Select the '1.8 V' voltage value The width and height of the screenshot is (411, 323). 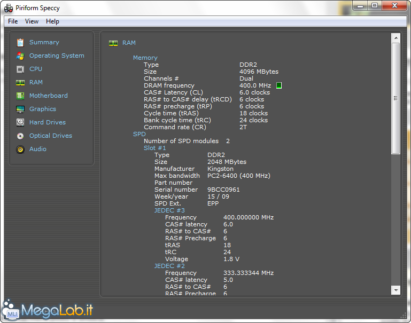tap(231, 259)
